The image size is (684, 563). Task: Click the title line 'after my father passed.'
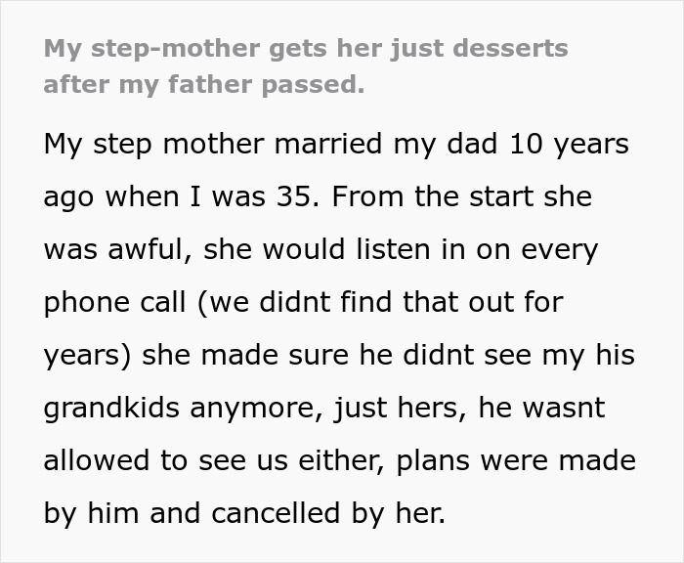203,85
